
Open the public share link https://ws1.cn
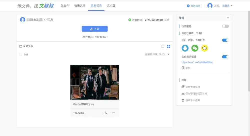pos(197,62)
